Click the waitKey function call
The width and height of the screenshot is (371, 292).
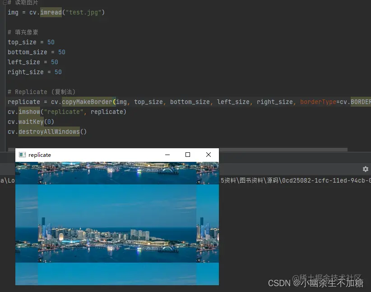click(x=31, y=122)
